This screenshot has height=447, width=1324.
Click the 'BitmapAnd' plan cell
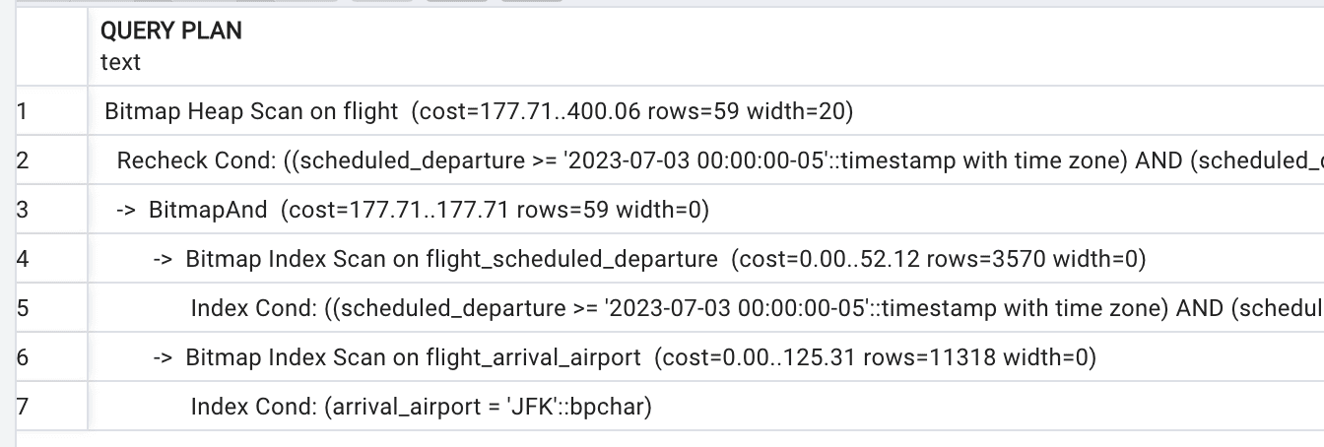[x=429, y=210]
